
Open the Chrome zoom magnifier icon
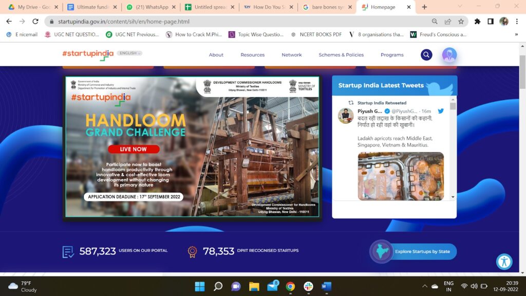[x=435, y=22]
